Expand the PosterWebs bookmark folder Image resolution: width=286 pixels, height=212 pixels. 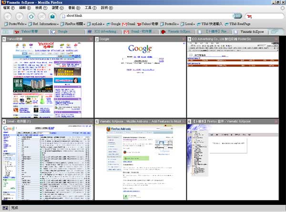[x=15, y=24]
